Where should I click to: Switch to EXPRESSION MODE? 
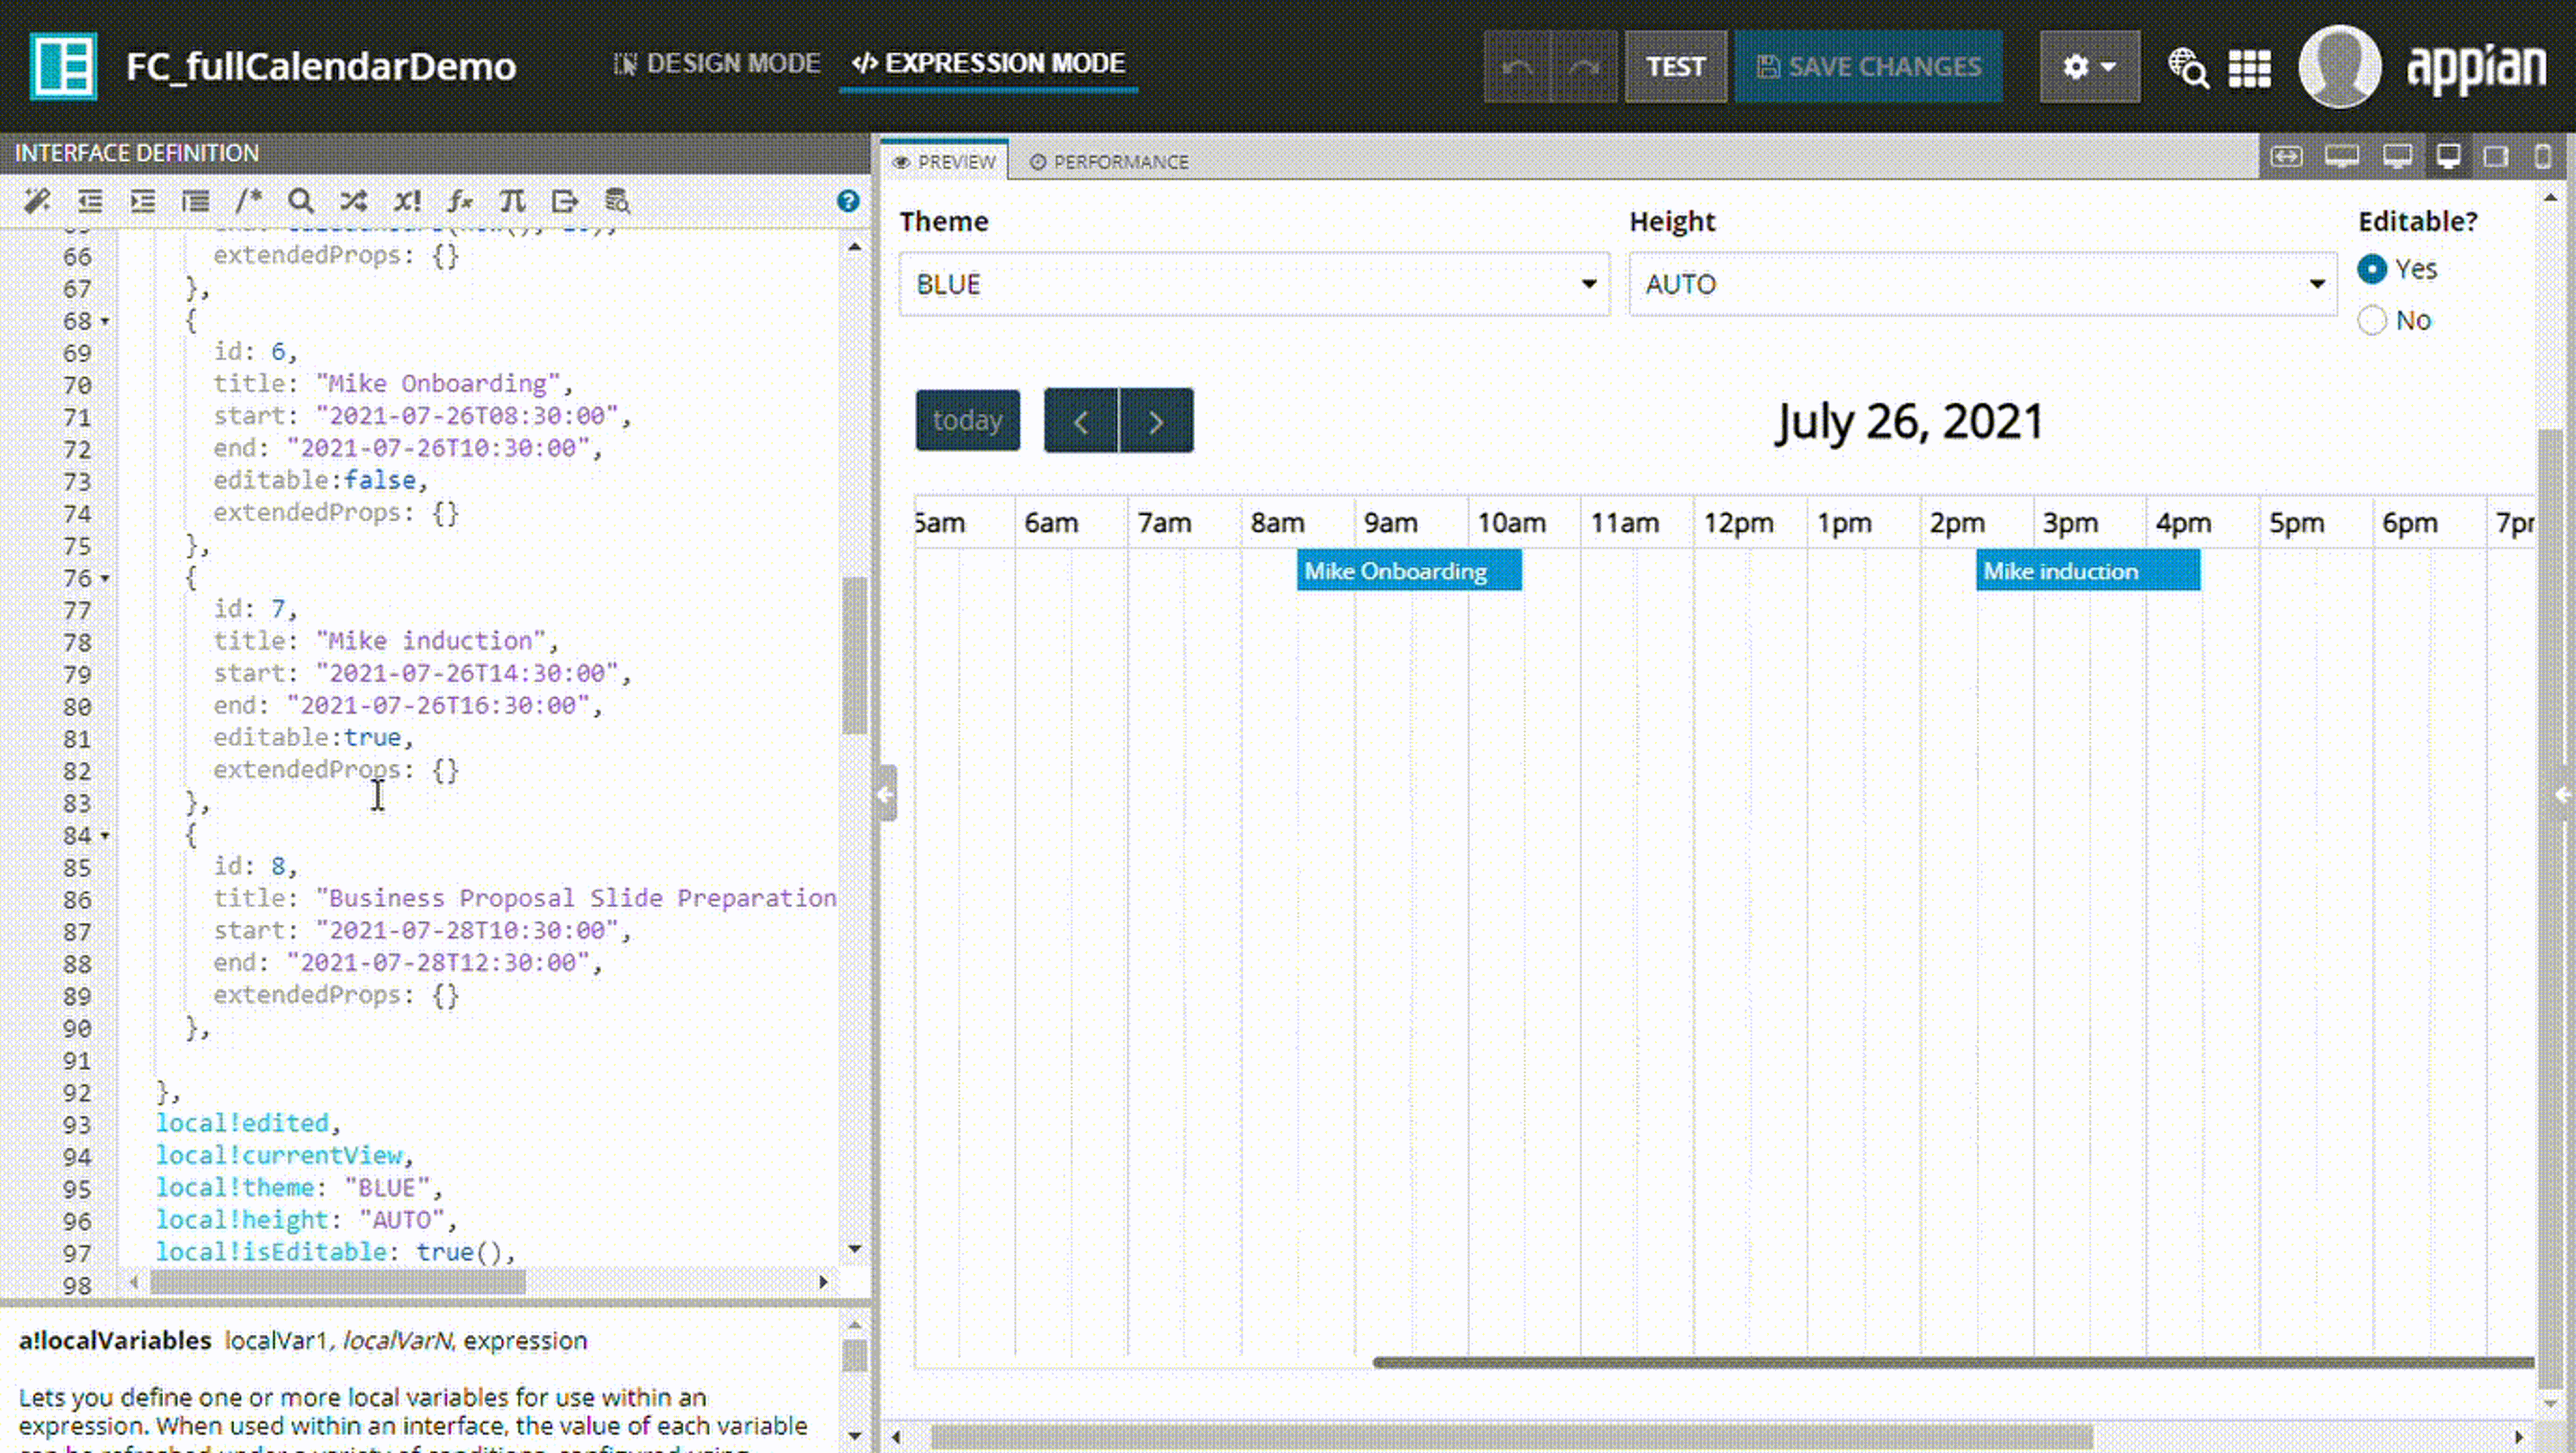click(988, 63)
